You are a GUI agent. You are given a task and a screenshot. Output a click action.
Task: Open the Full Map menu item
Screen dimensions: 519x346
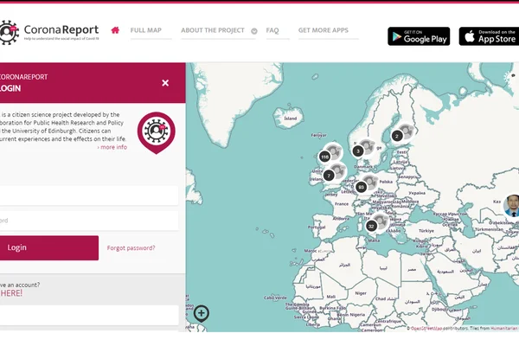coord(146,30)
